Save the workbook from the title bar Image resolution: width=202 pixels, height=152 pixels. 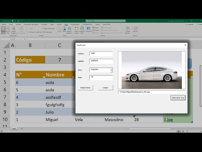pyautogui.click(x=18, y=21)
